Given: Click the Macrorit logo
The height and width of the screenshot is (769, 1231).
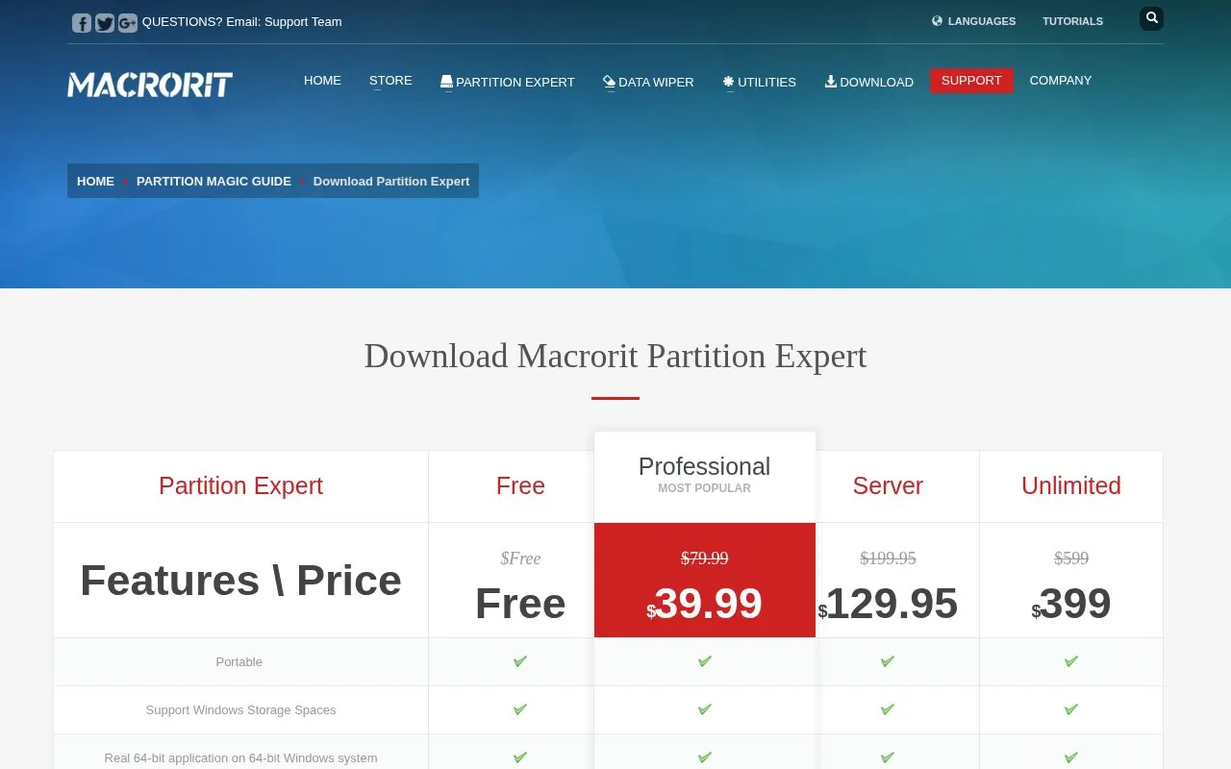Looking at the screenshot, I should [x=150, y=85].
